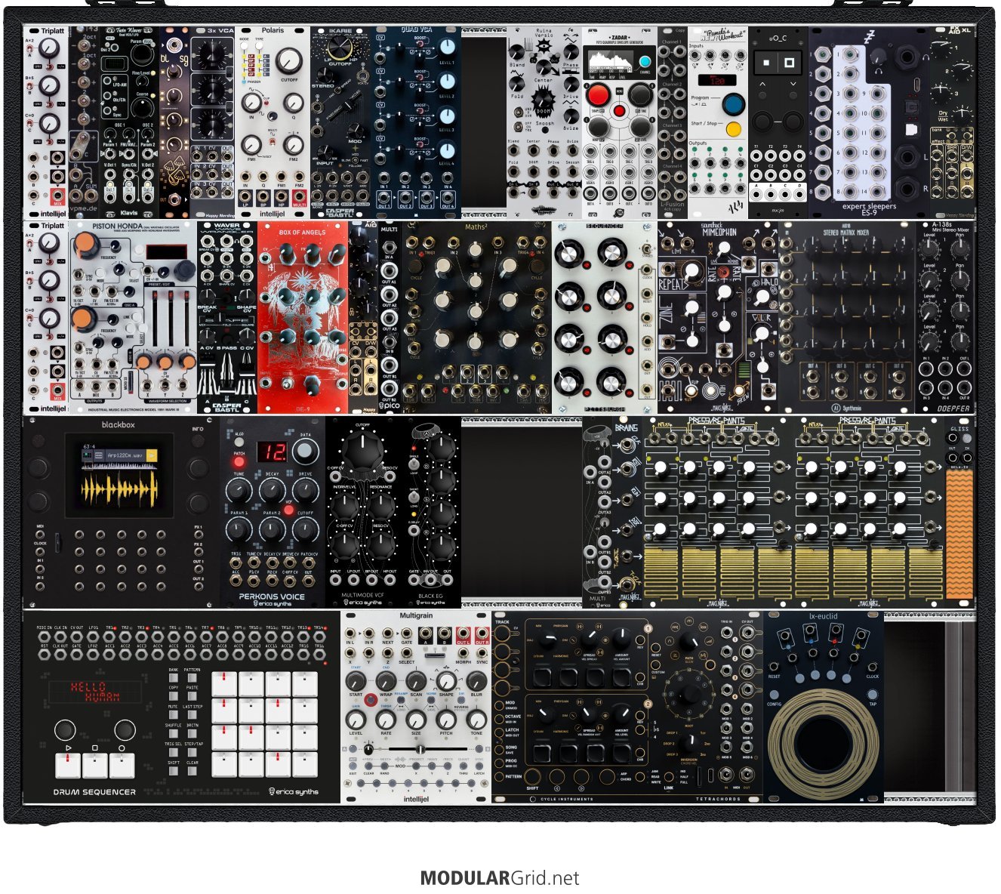Click the Polaris CUTOFF knob
1001x894 pixels.
tap(290, 61)
